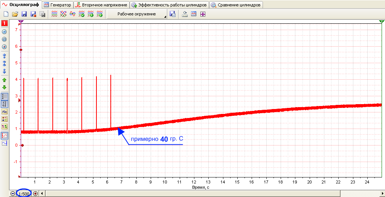Click vertical zoom in plus icon

[x=5, y=47]
